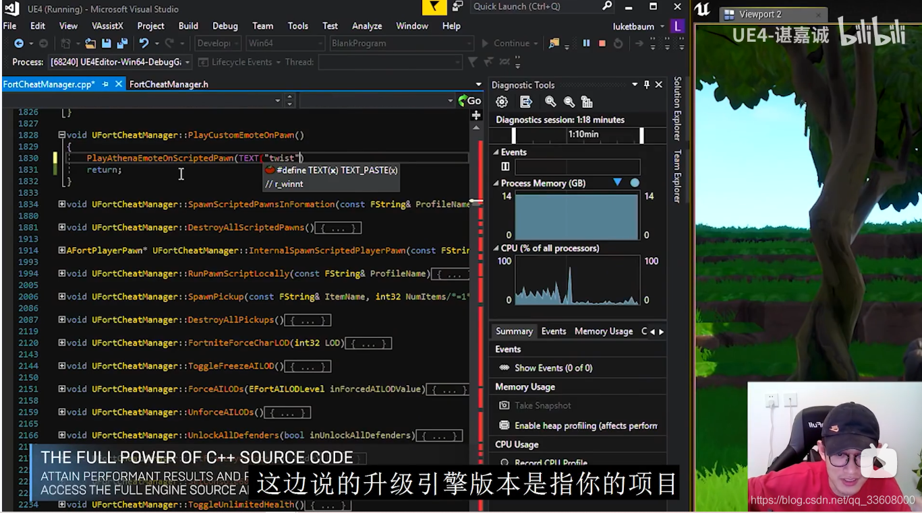Expand the UnlockAllDefenders function

tap(62, 435)
